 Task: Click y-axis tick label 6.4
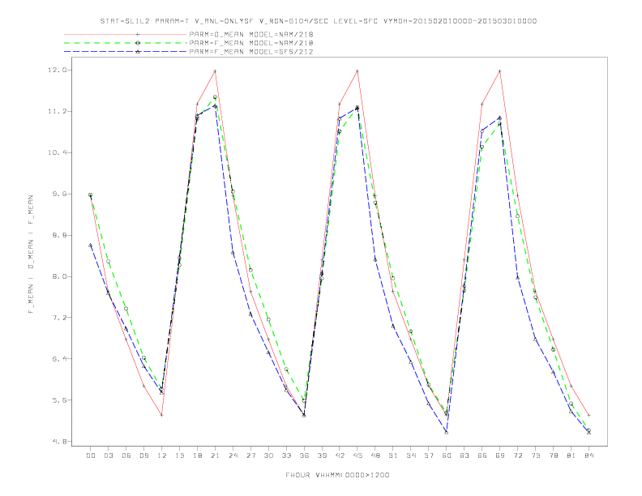[x=59, y=359]
